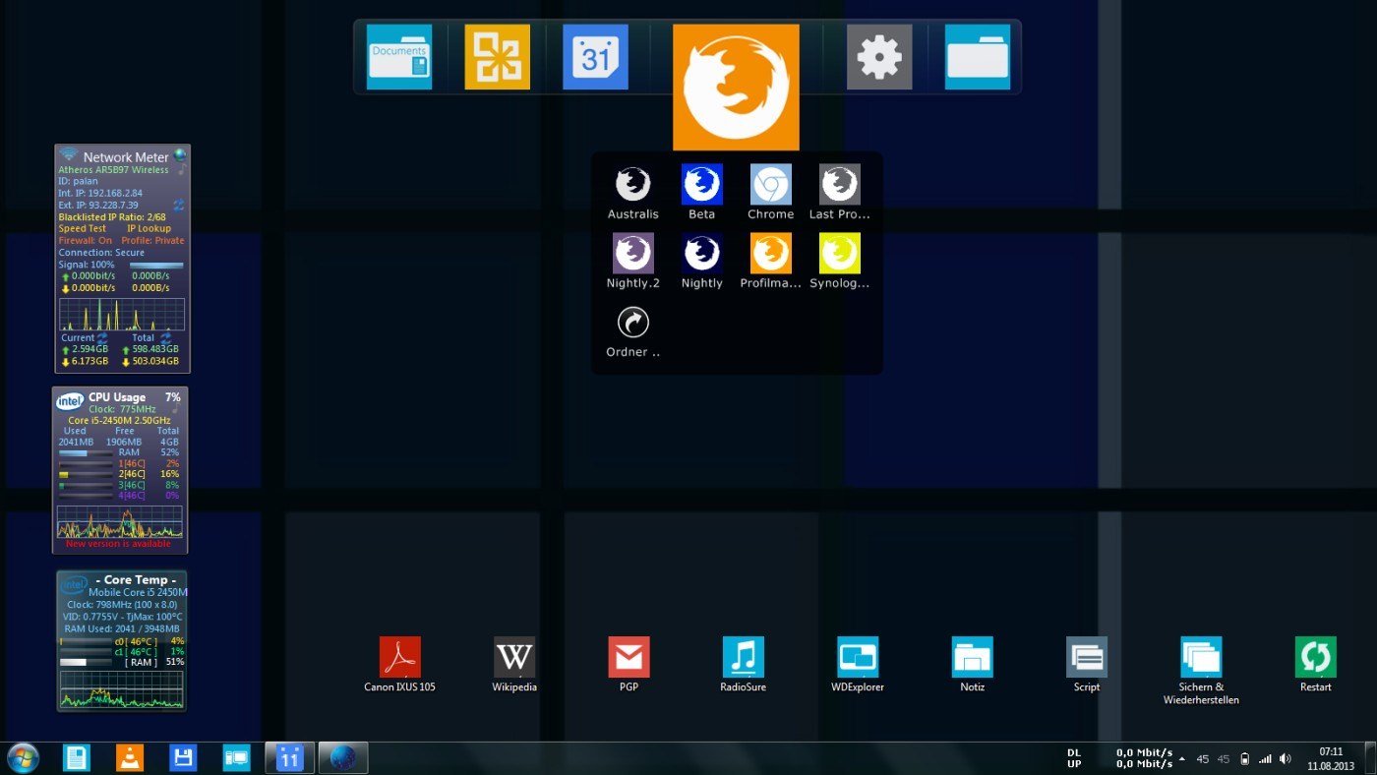Click the CPU Usage history graph

tap(119, 522)
